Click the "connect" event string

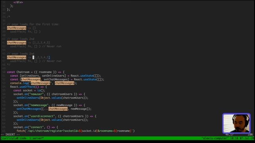(x=36, y=127)
